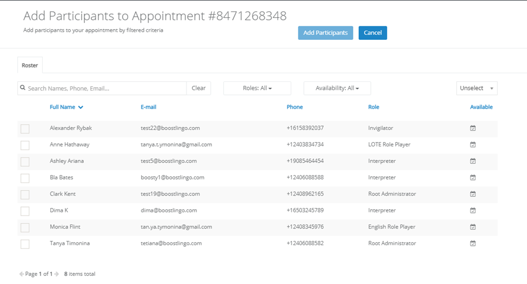Click the name Alexander Rybak

click(71, 128)
